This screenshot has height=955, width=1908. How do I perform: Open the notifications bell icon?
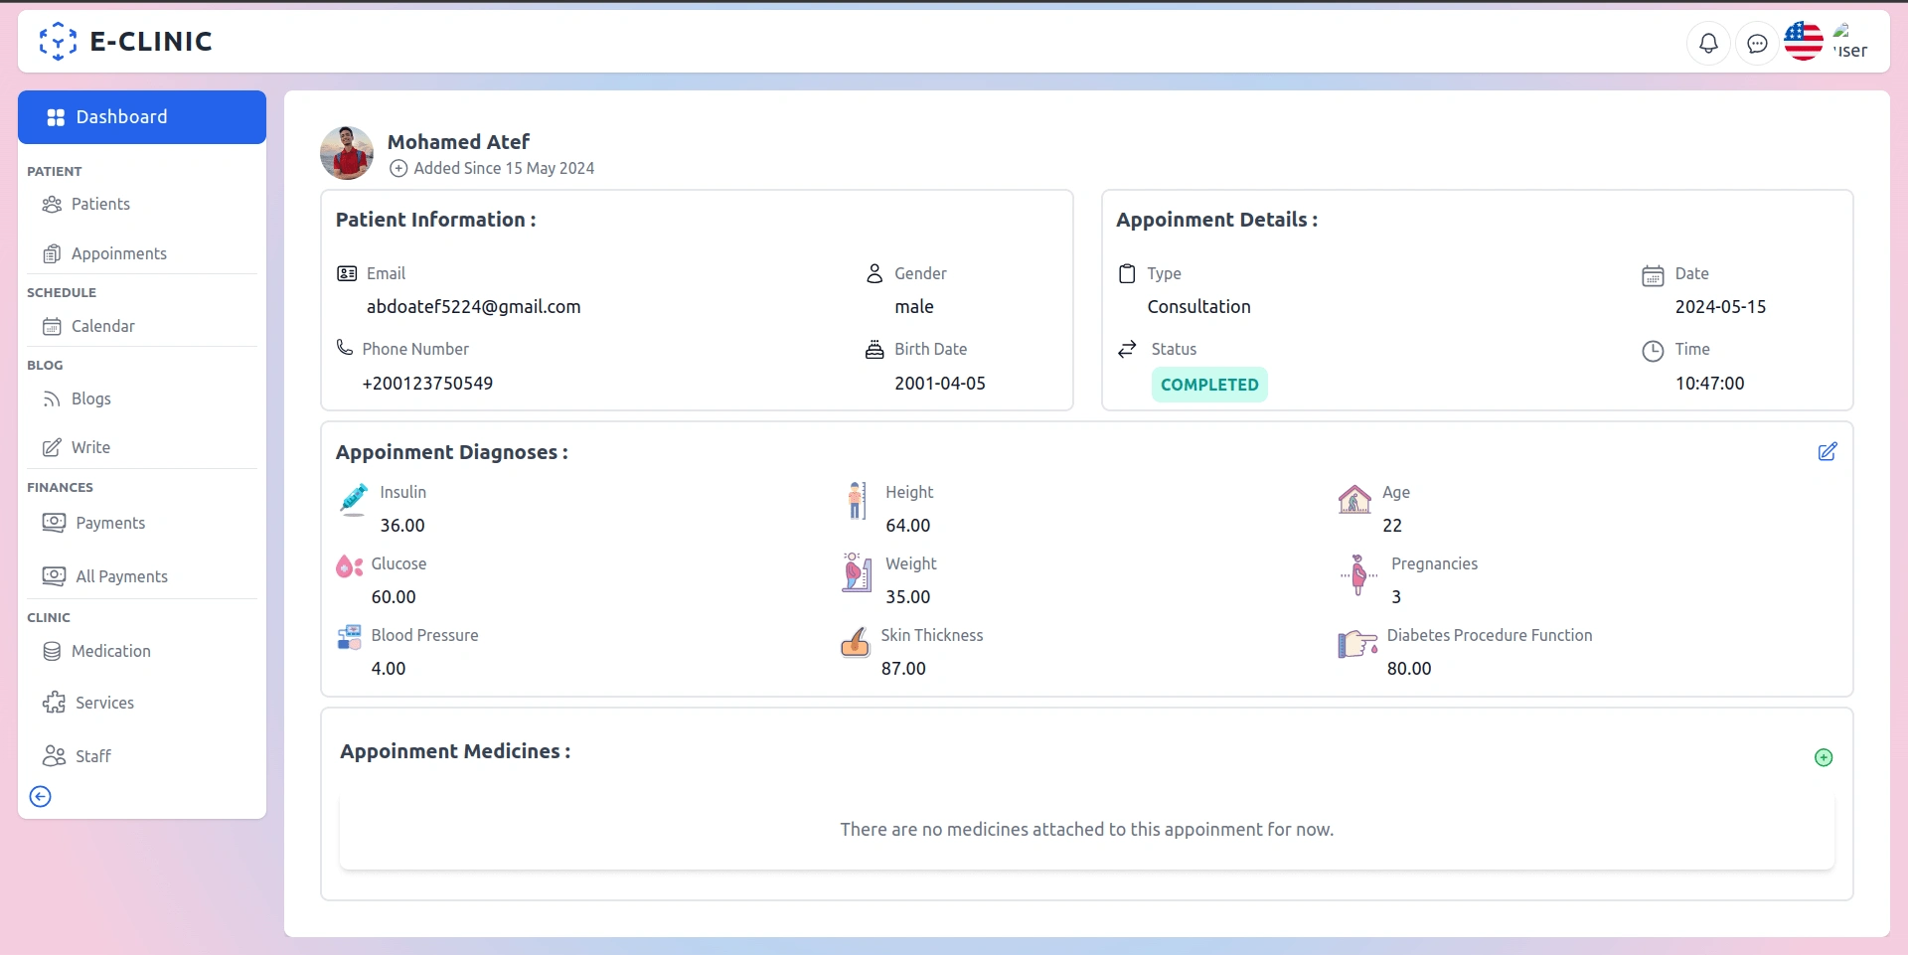click(x=1708, y=43)
